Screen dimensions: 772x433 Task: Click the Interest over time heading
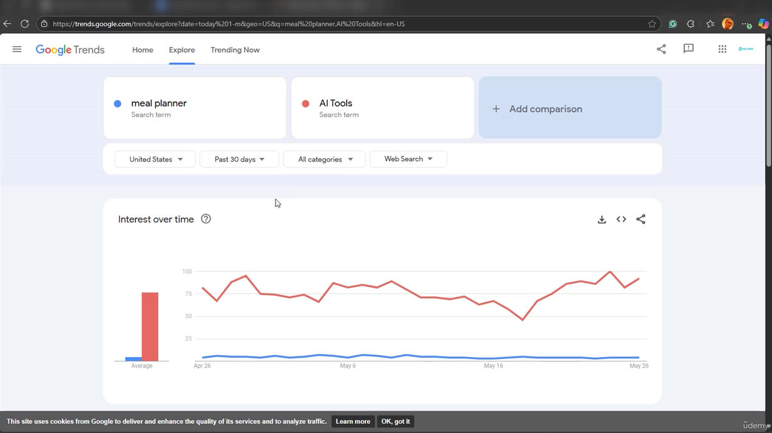pyautogui.click(x=156, y=219)
